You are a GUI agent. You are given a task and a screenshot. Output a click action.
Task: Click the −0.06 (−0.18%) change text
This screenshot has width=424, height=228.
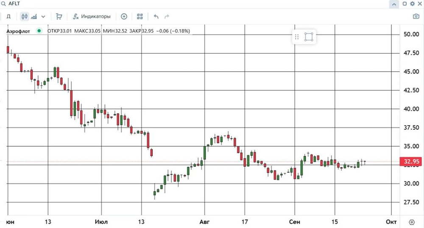coord(173,31)
